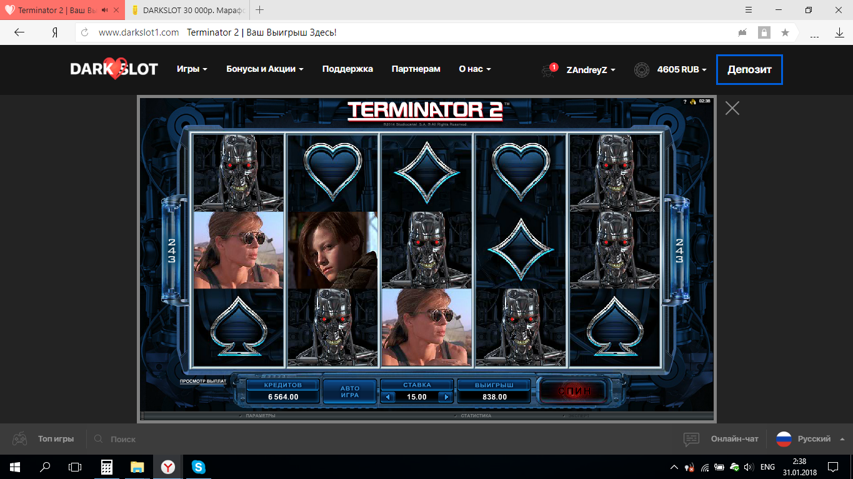Click the chat bubble icon
853x479 pixels.
(x=691, y=439)
